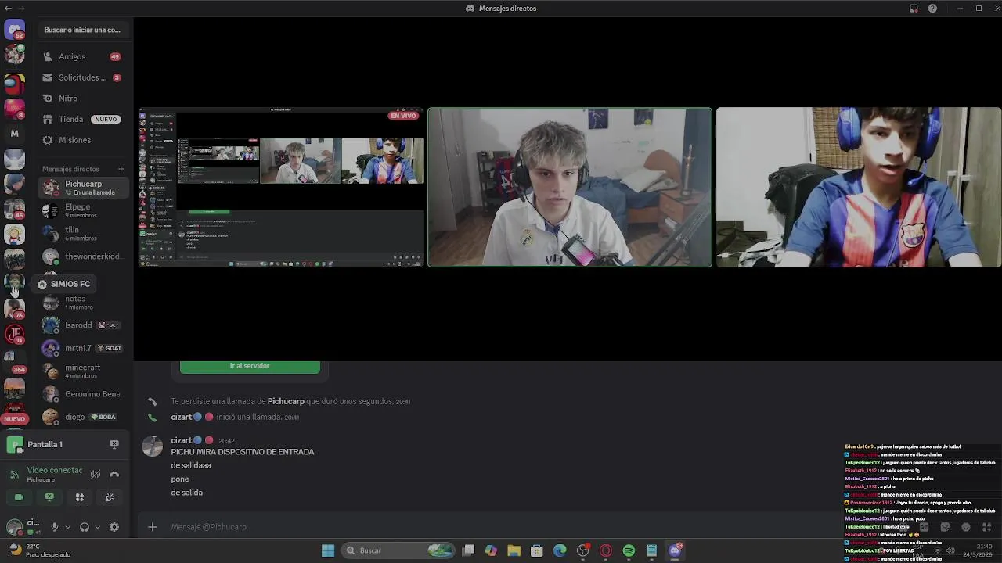The width and height of the screenshot is (1002, 563).
Task: Open the Geronimo Bena conversation
Action: (x=83, y=394)
